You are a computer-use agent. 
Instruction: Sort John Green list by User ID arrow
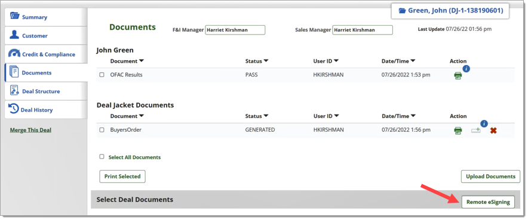[x=336, y=61]
